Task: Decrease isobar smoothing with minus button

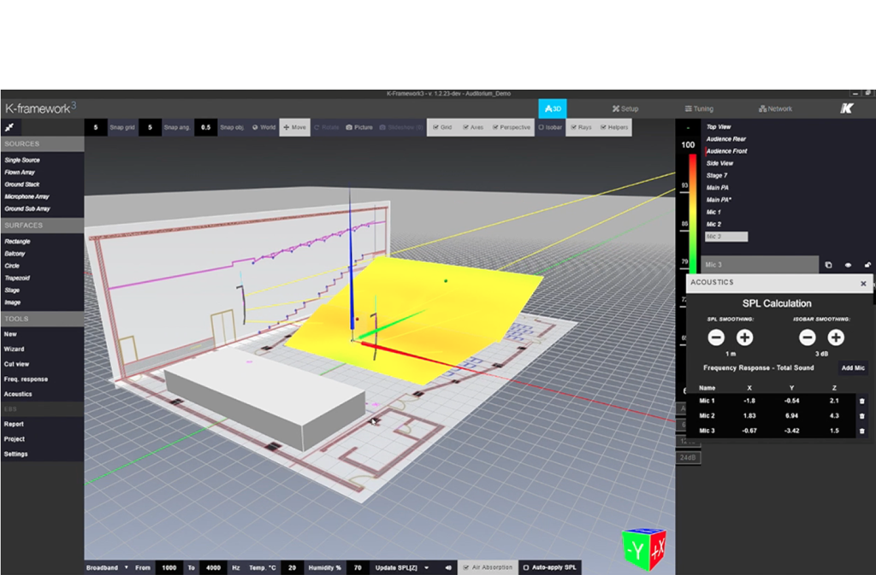Action: click(808, 337)
